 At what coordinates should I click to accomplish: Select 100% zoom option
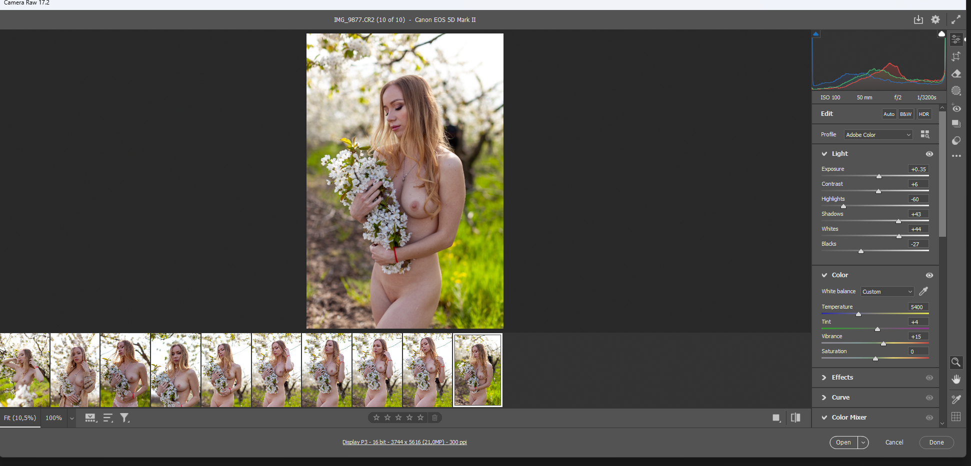coord(54,418)
